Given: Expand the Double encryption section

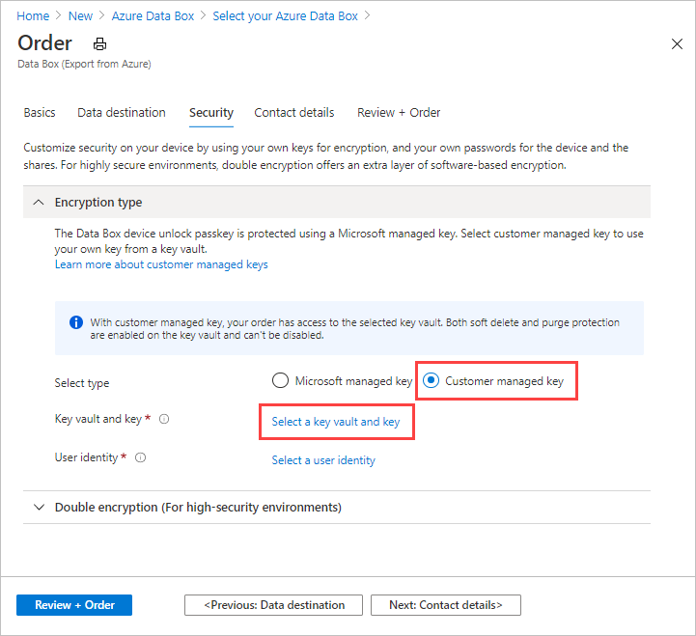Looking at the screenshot, I should (x=39, y=508).
